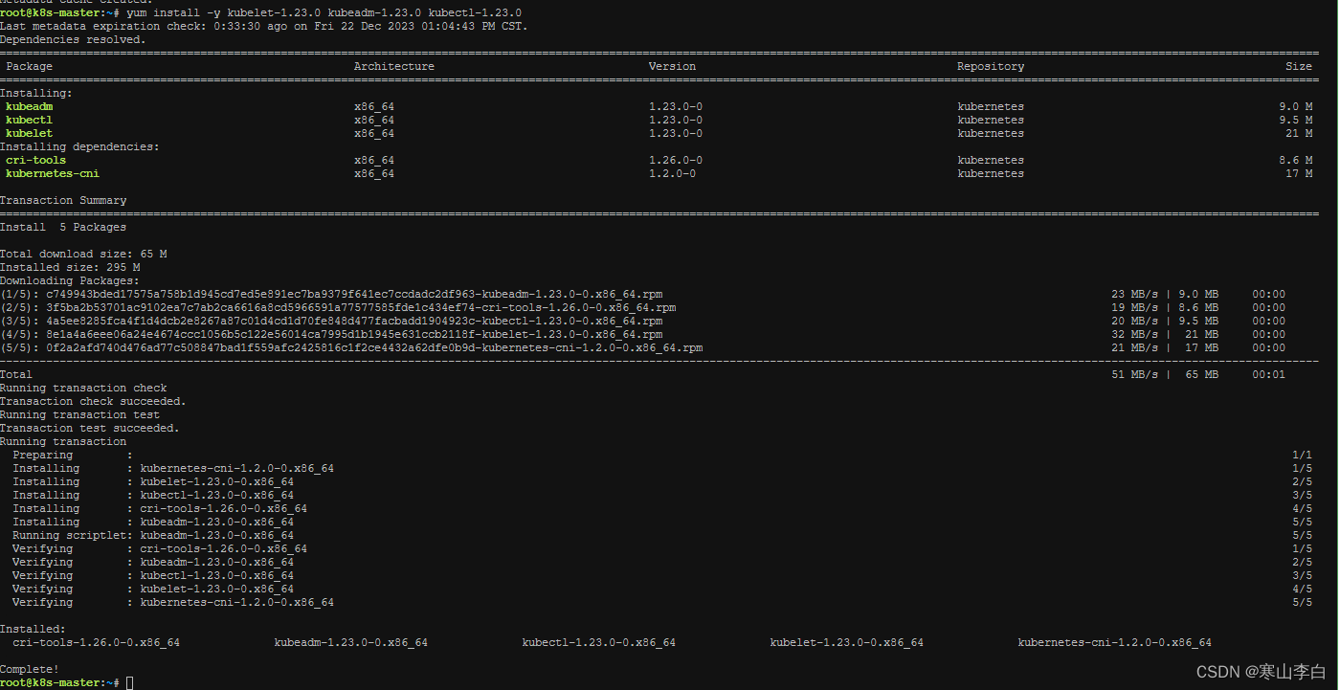The width and height of the screenshot is (1340, 690).
Task: Click 'Installing : kubernetes-cni-1.2.0-0.x86_64'
Action: tap(173, 469)
